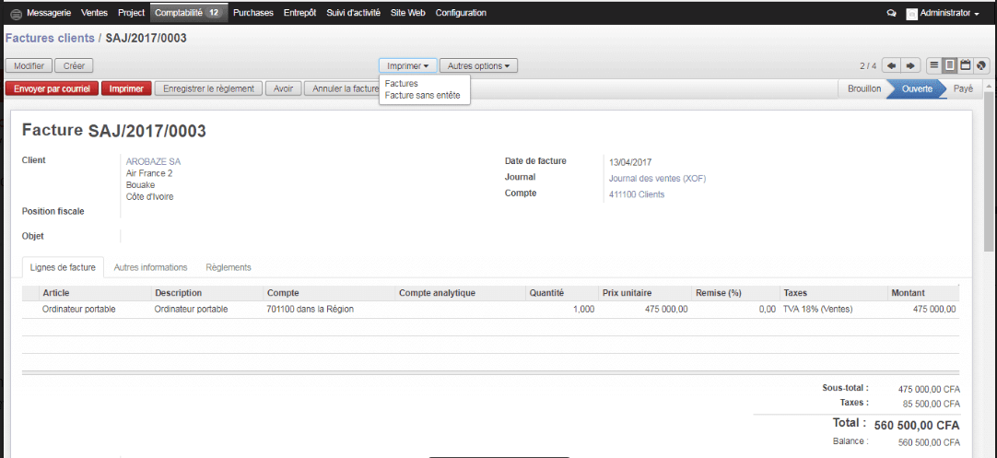997x458 pixels.
Task: Open the Messagerie menu
Action: 49,13
